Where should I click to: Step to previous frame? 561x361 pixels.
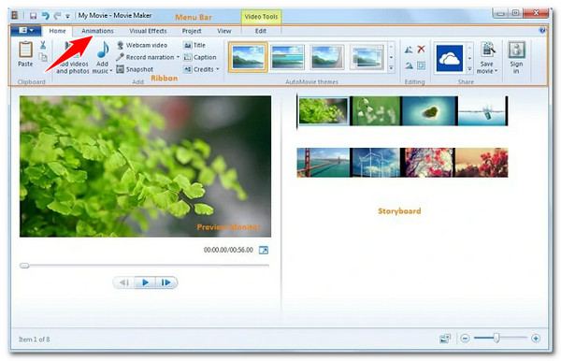(124, 282)
